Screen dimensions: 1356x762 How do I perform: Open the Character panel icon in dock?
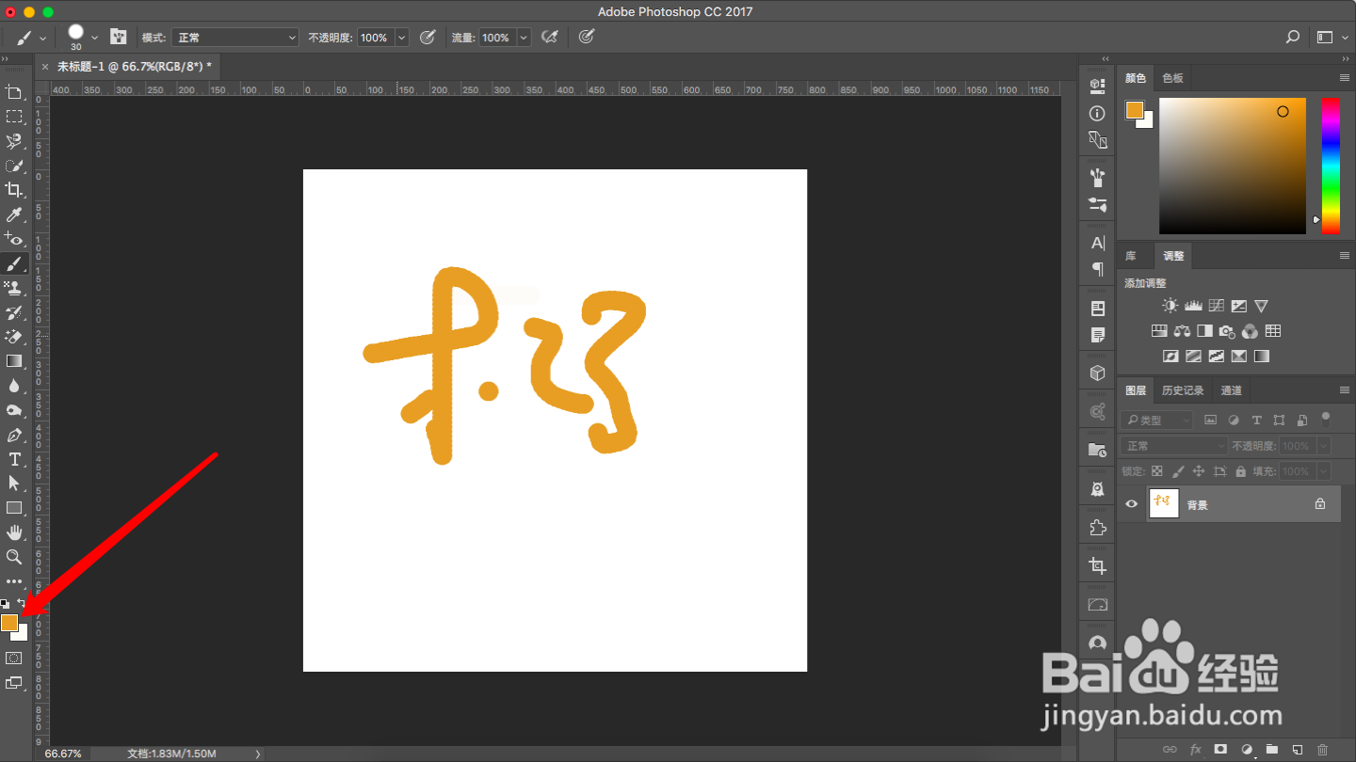coord(1097,243)
